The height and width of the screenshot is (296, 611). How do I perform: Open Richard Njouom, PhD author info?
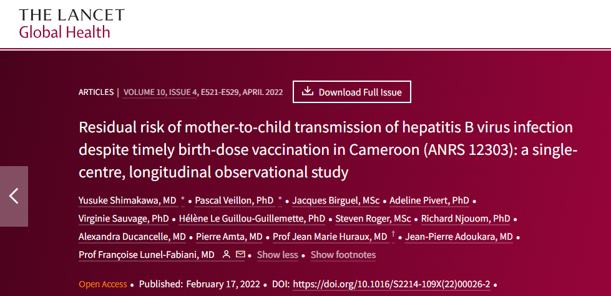tap(466, 219)
